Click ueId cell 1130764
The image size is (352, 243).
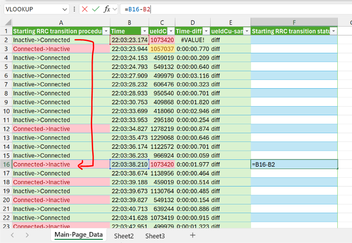pos(162,191)
